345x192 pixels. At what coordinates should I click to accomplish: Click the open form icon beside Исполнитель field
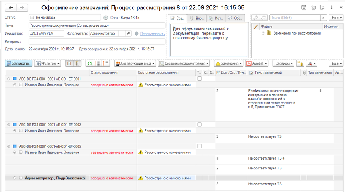[128, 34]
